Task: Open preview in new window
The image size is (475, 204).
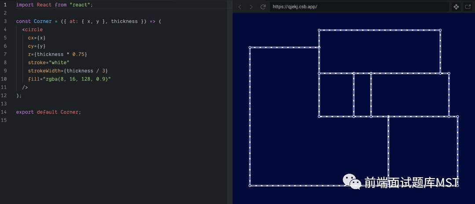Action: pyautogui.click(x=468, y=7)
